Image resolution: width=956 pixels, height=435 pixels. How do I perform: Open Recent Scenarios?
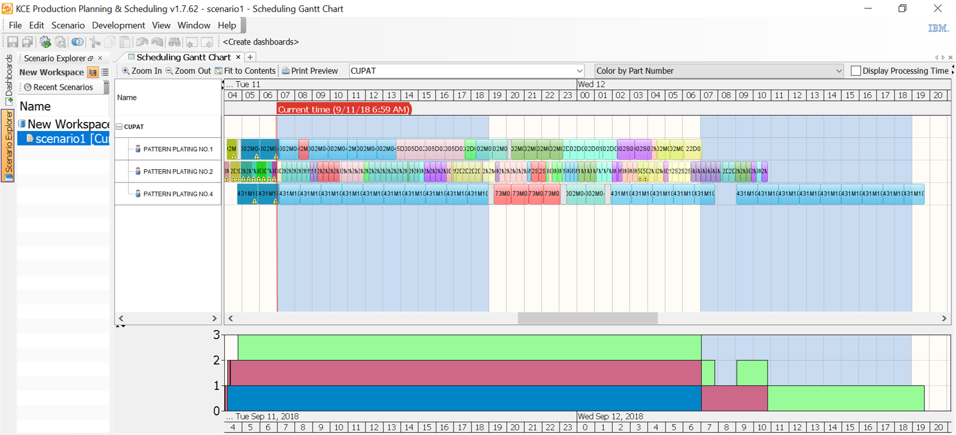[58, 87]
